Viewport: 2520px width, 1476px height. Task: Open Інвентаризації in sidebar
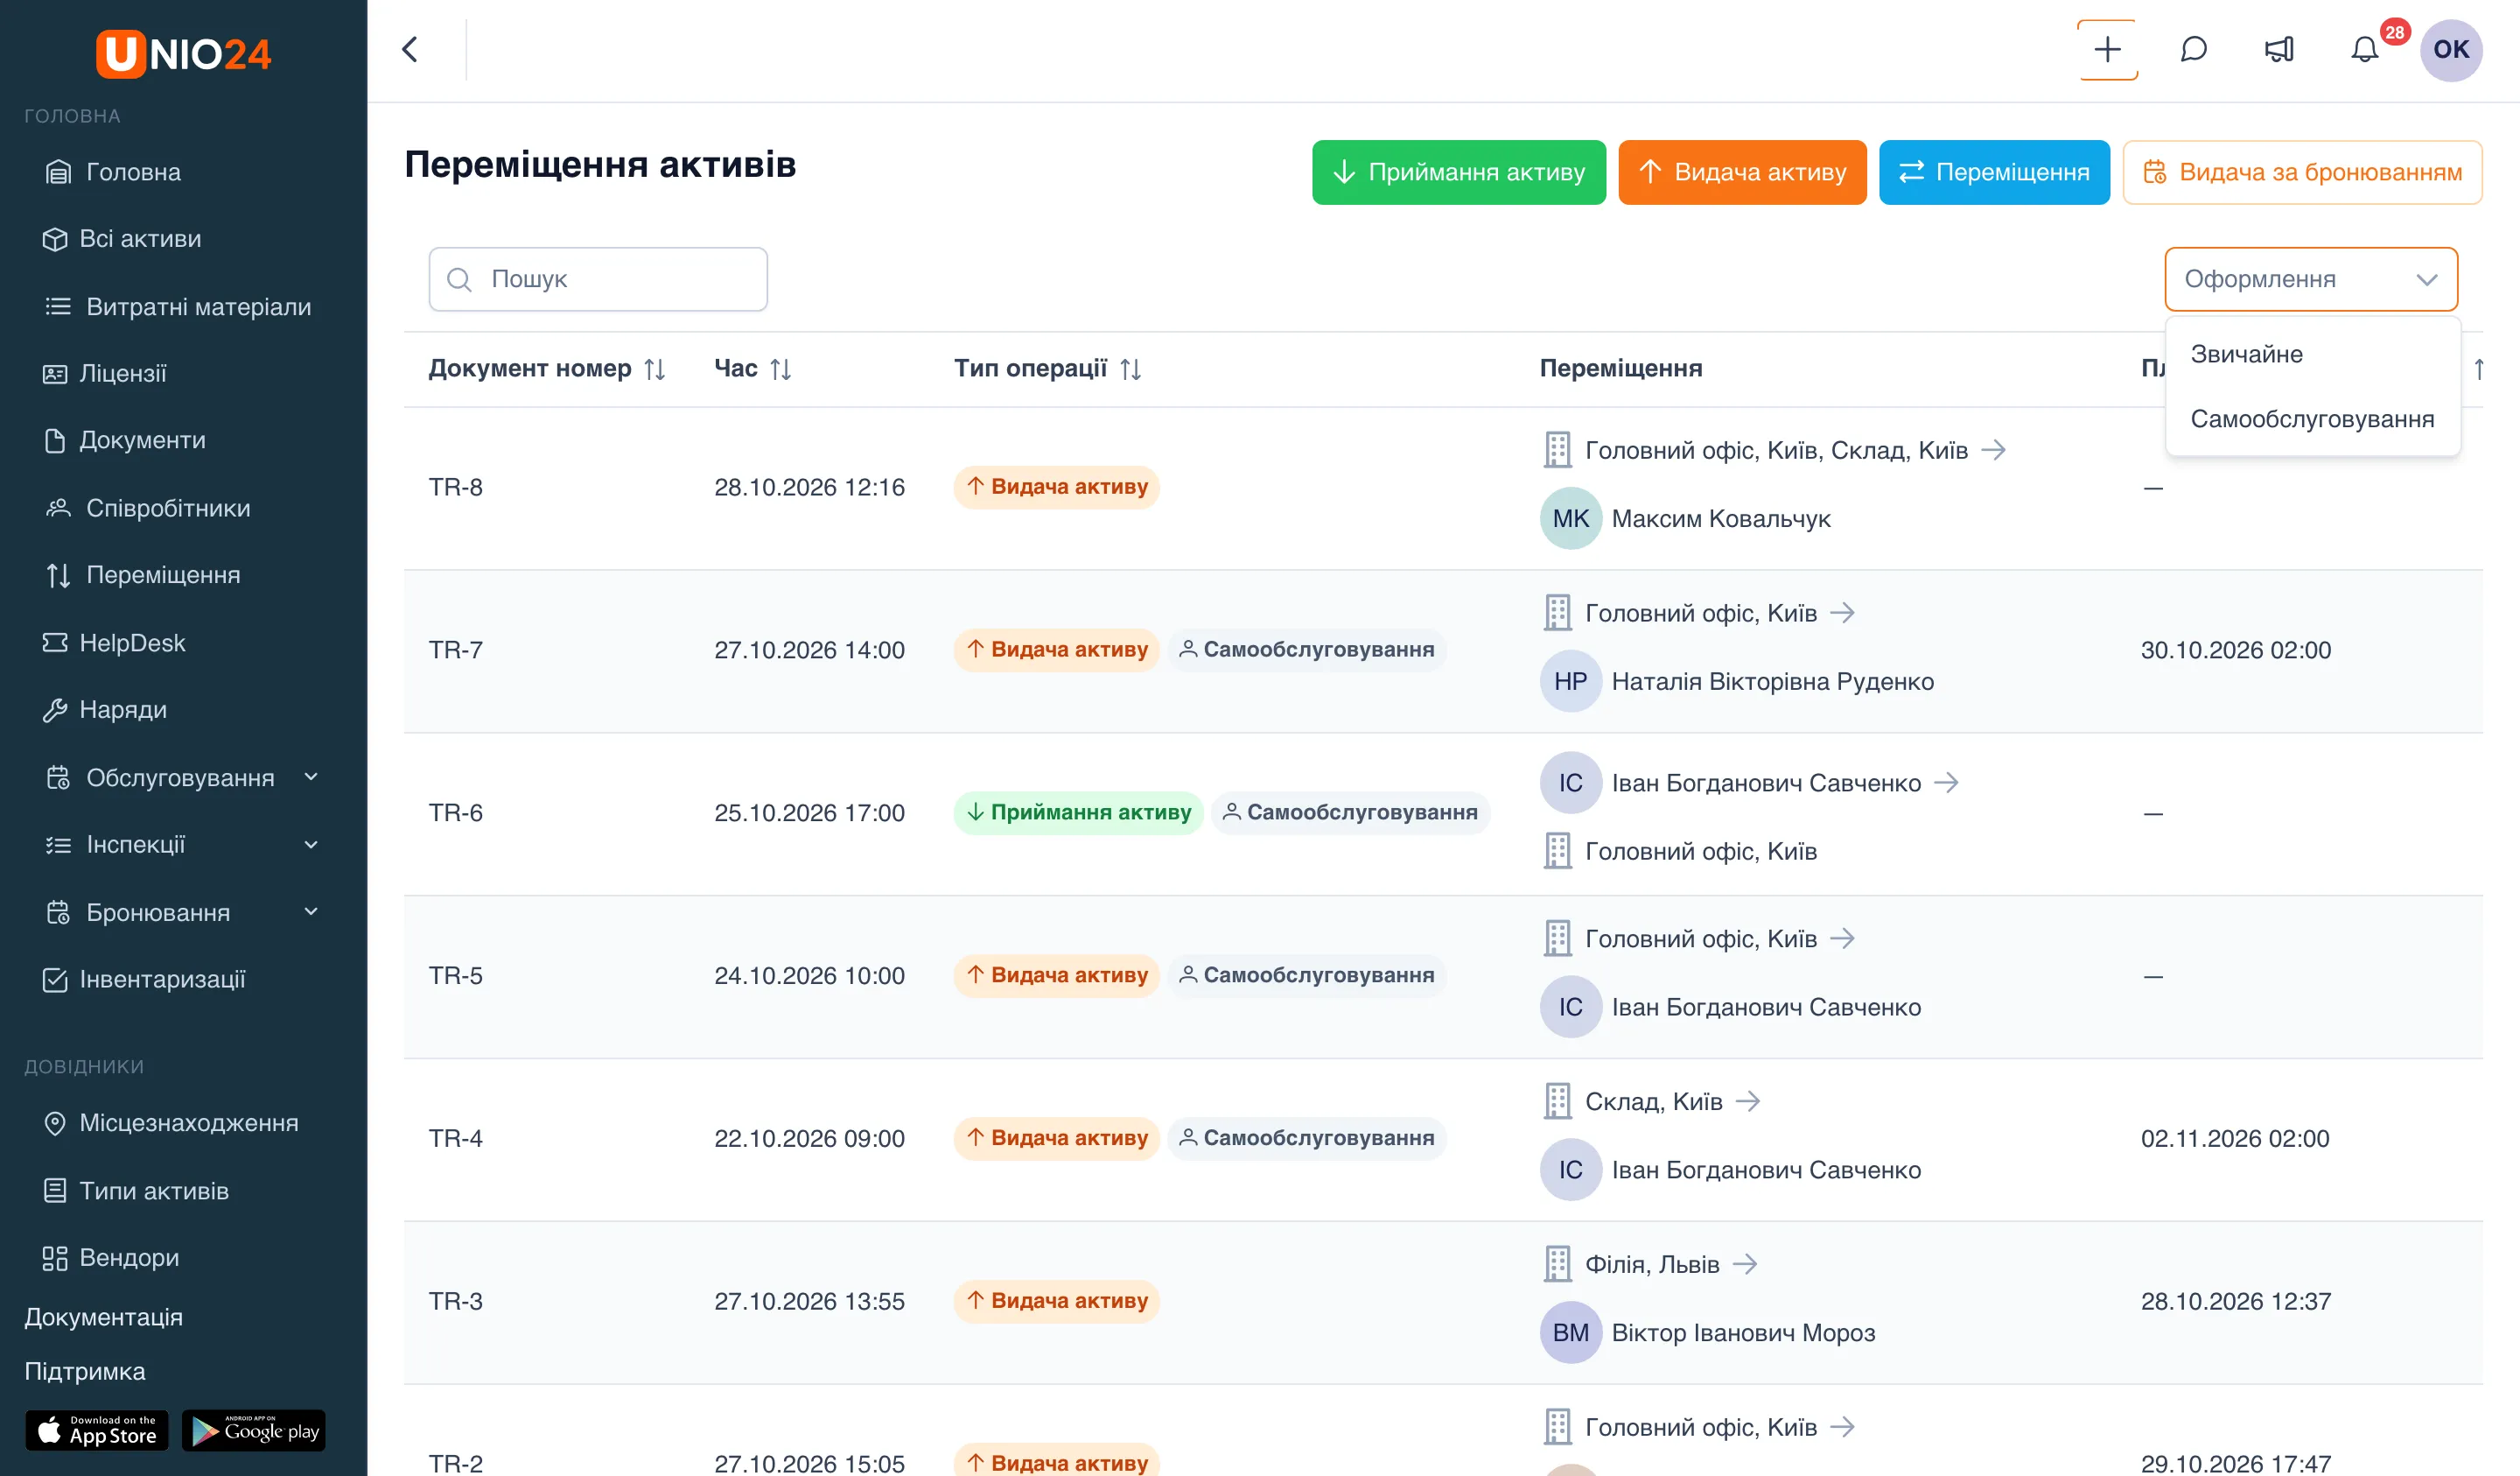(144, 979)
